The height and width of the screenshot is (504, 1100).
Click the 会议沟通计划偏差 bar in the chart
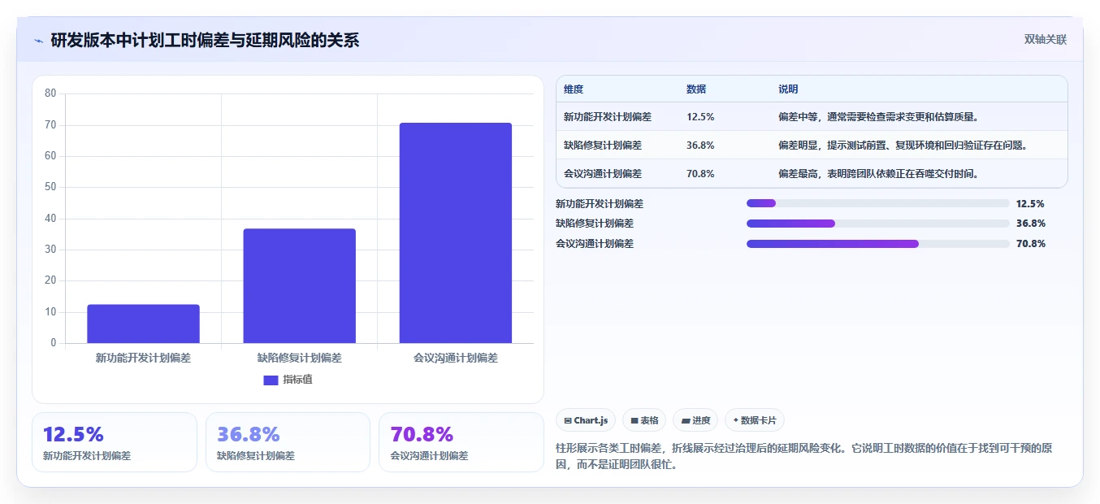point(455,232)
